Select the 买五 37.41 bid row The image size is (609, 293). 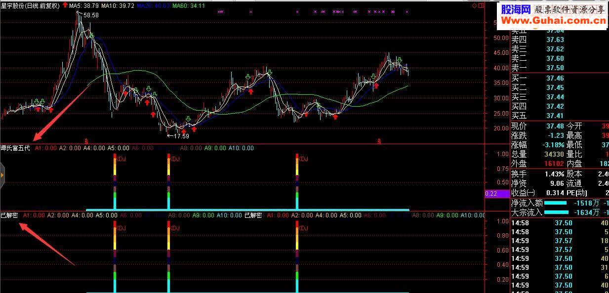pyautogui.click(x=559, y=116)
